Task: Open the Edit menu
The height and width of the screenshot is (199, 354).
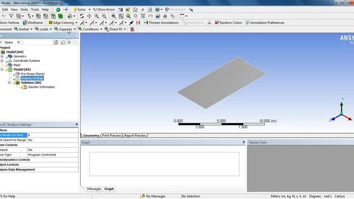Action: tap(5, 9)
